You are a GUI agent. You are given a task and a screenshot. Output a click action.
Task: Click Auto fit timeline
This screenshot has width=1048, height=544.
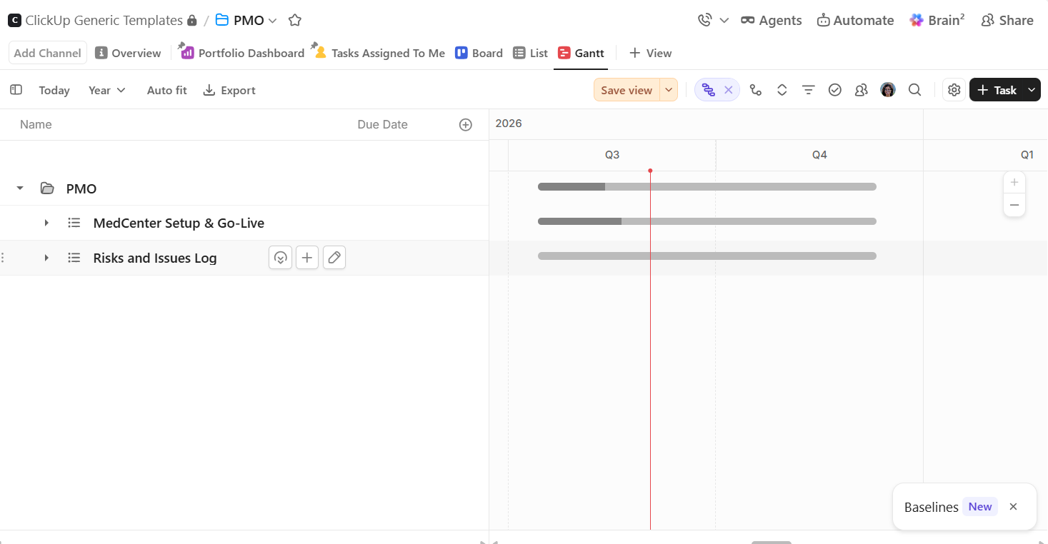pyautogui.click(x=166, y=90)
